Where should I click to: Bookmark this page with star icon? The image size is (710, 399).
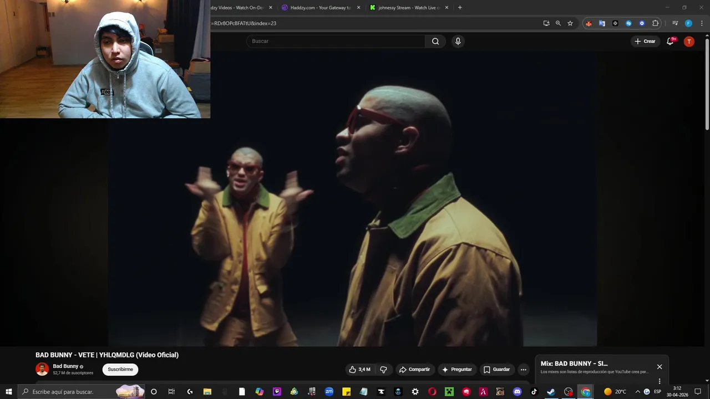570,23
